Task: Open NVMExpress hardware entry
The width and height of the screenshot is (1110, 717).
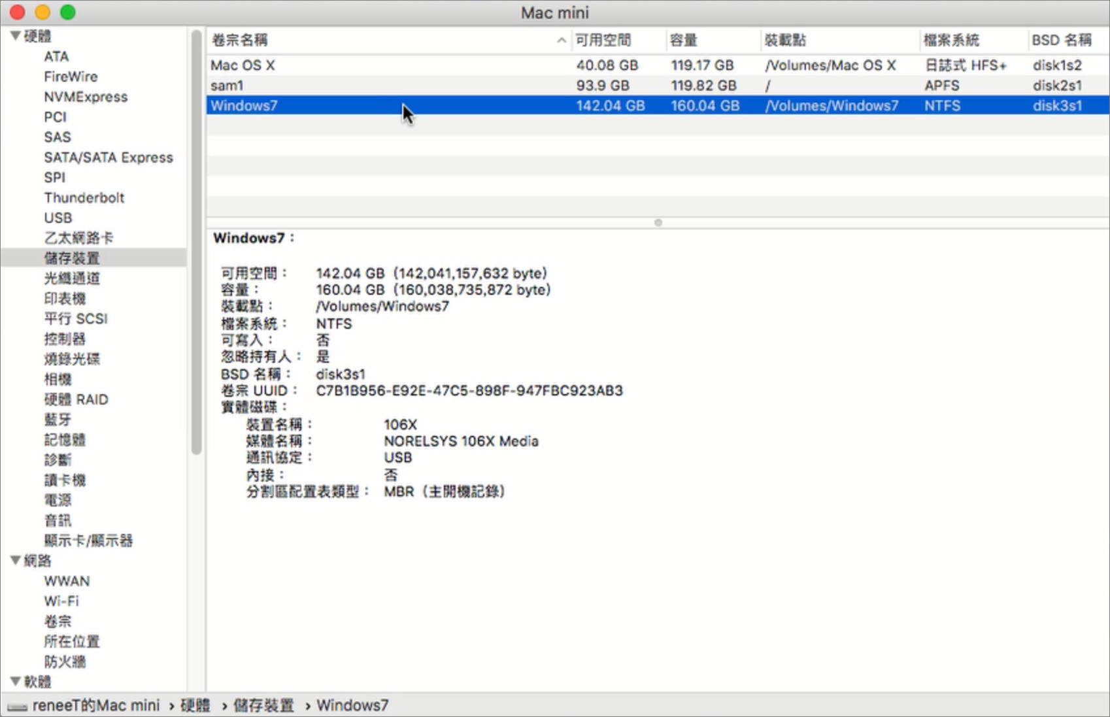Action: tap(86, 97)
